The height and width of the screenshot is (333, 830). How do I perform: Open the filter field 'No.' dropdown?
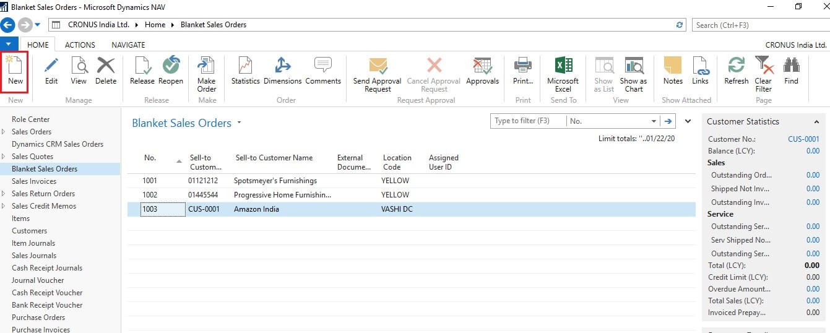pyautogui.click(x=654, y=121)
